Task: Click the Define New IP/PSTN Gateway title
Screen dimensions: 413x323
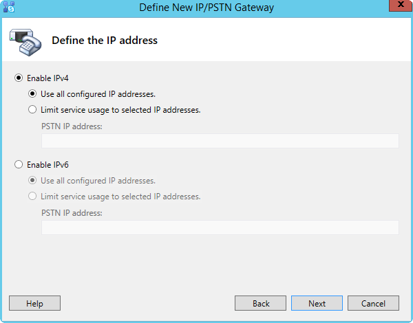Action: 206,8
